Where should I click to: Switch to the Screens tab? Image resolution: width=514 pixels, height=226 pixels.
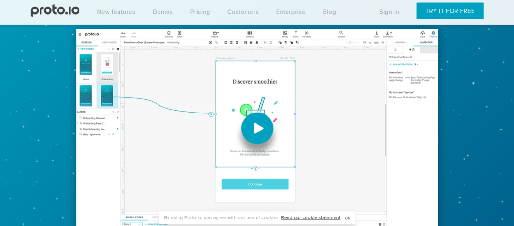pyautogui.click(x=87, y=43)
